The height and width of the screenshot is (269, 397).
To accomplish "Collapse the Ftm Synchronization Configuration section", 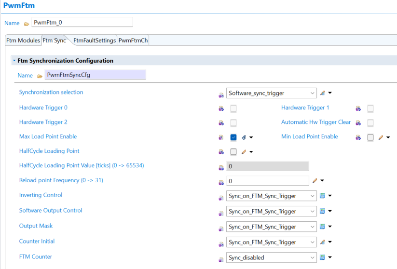I will click(x=14, y=61).
